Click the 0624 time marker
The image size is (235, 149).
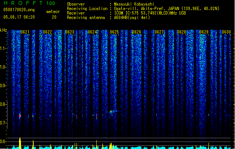[x=92, y=32]
